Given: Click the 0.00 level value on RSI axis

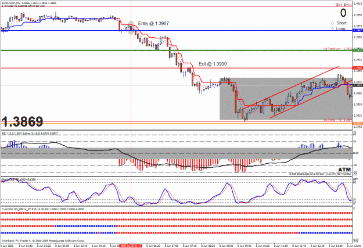Looking at the screenshot, I should tap(356, 153).
